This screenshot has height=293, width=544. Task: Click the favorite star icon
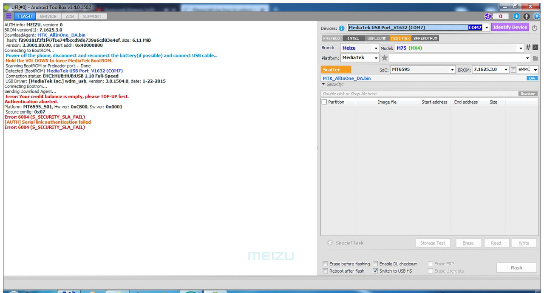coord(385,58)
